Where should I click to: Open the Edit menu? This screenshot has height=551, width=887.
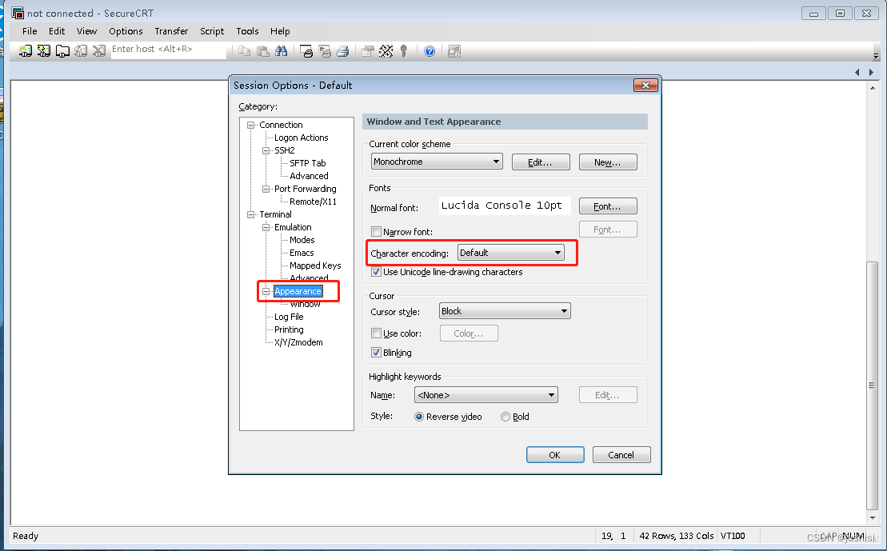tap(57, 31)
